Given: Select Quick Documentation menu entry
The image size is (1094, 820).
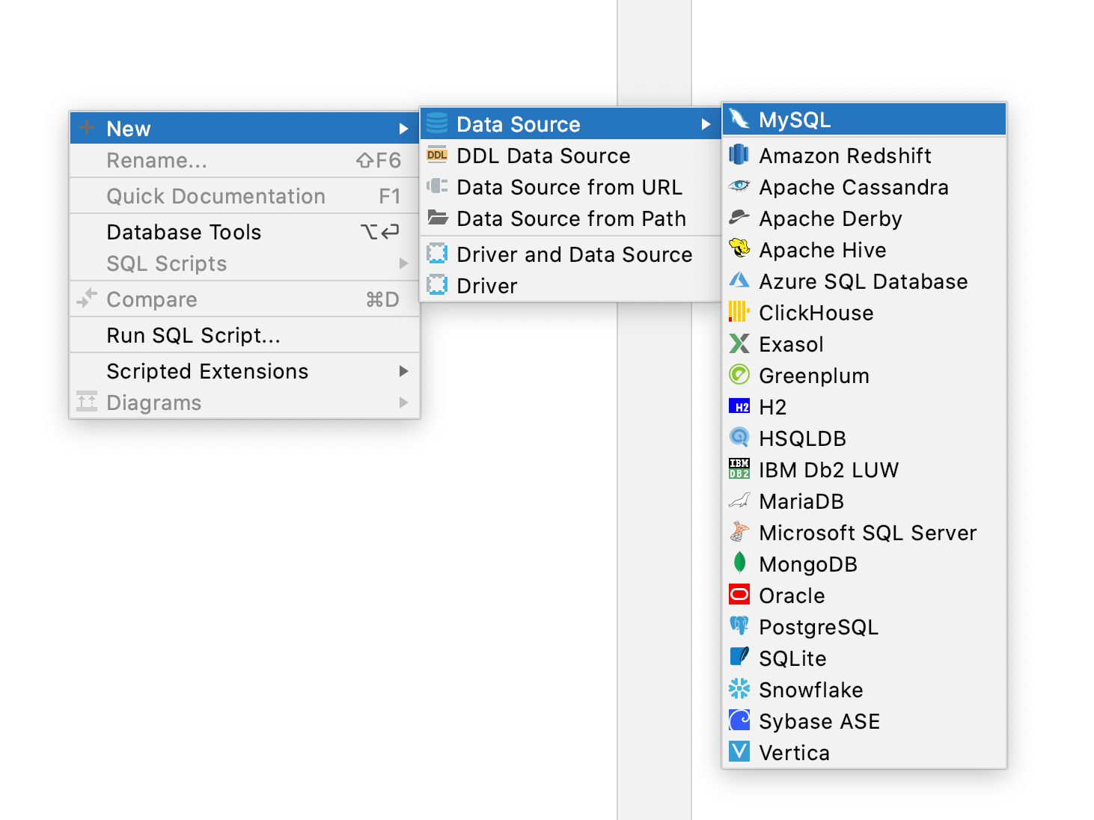Looking at the screenshot, I should point(245,196).
